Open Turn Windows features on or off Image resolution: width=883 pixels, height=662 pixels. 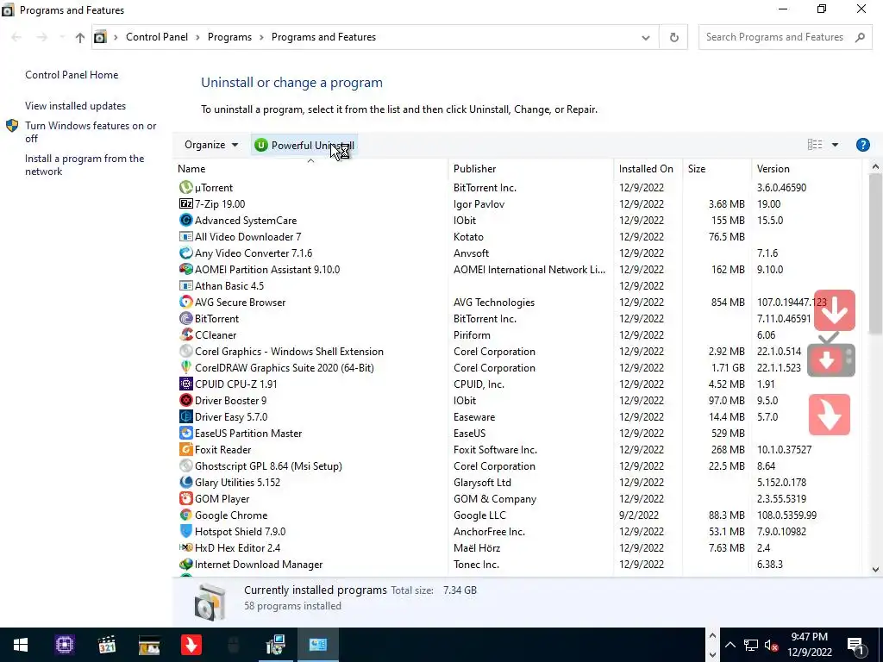tap(91, 132)
